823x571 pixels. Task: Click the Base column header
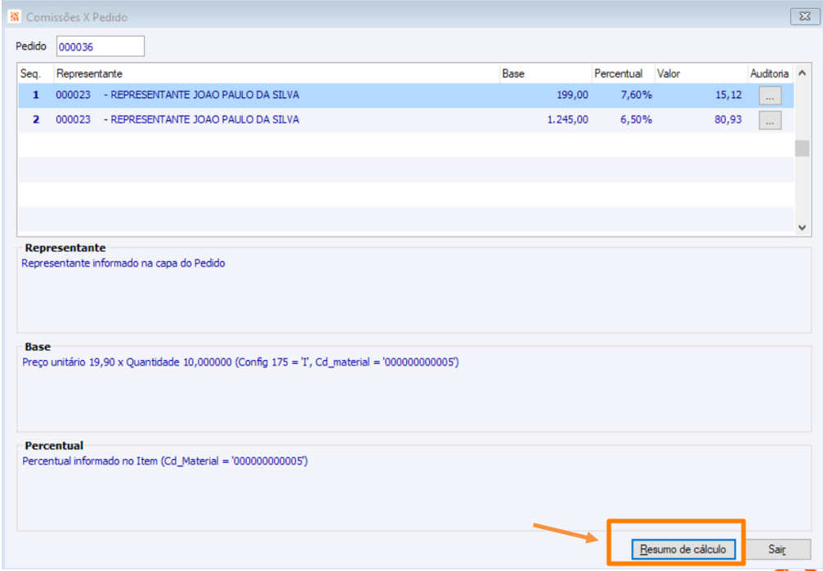coord(545,74)
